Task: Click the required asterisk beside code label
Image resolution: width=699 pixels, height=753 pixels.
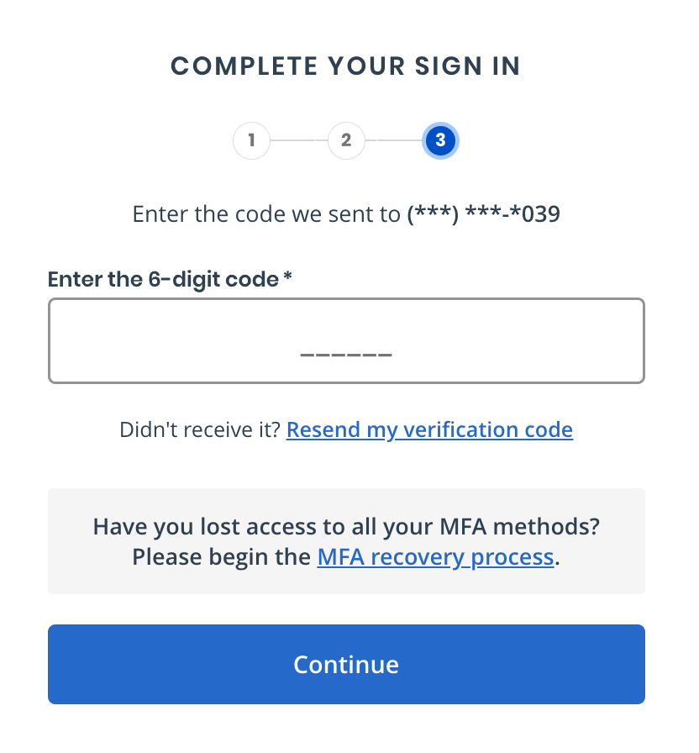Action: pyautogui.click(x=287, y=279)
